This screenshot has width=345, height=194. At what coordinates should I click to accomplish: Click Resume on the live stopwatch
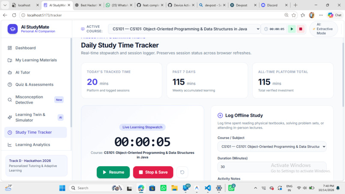point(113,172)
